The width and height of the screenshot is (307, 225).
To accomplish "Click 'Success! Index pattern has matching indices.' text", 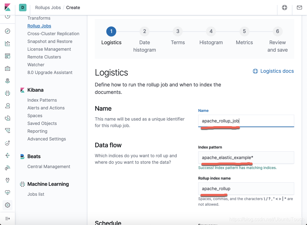I will point(237,168).
